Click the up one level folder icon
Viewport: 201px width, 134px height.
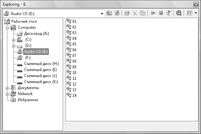110,13
